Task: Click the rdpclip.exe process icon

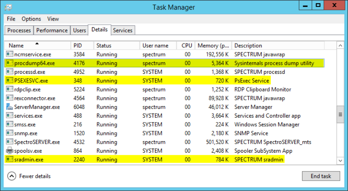Action: [x=10, y=90]
